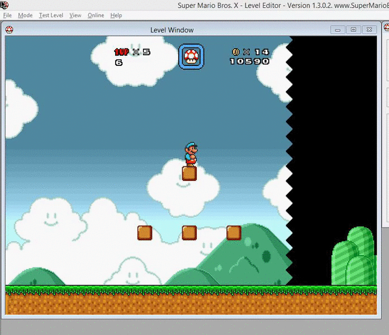This screenshot has width=389, height=335.
Task: Click the star count number 6
Action: [x=118, y=63]
